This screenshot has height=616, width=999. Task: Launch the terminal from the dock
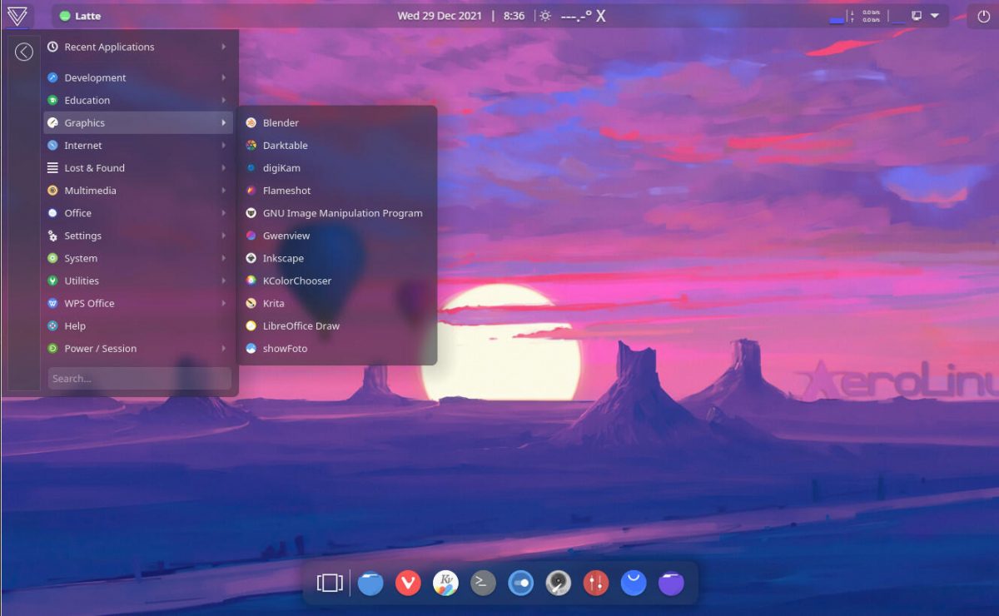click(x=483, y=583)
